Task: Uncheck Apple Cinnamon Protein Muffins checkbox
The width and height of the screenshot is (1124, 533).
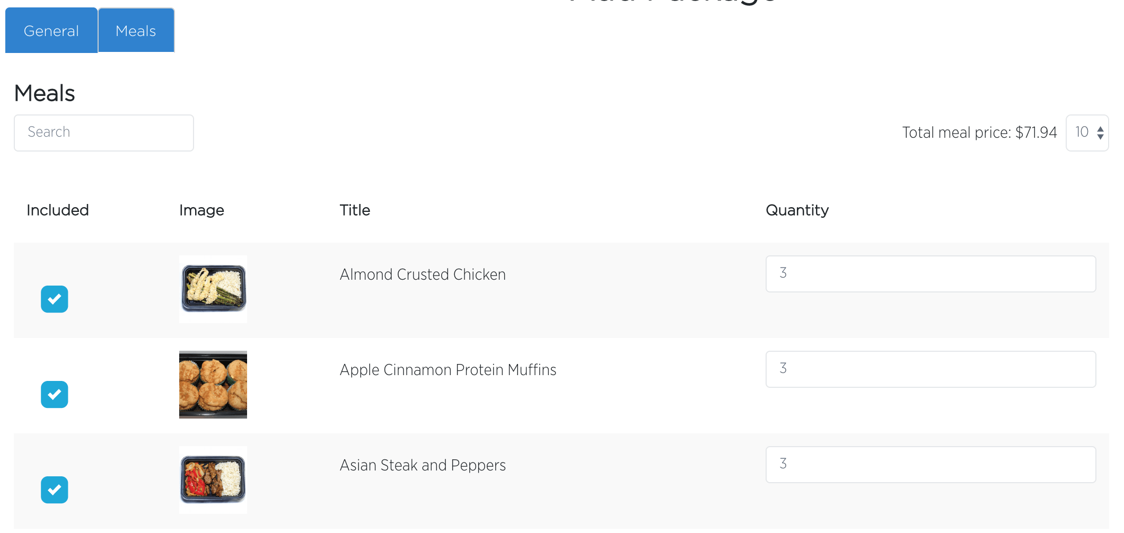Action: click(55, 395)
